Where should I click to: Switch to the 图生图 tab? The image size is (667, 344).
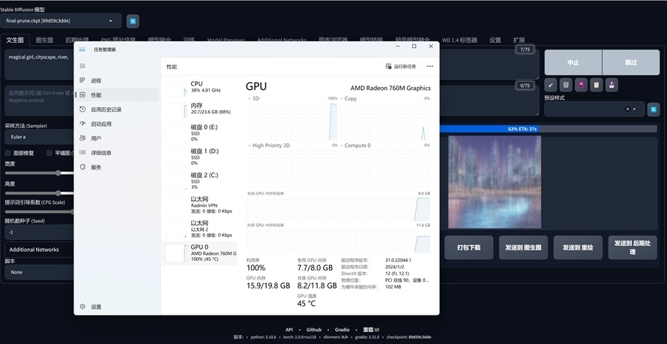44,40
